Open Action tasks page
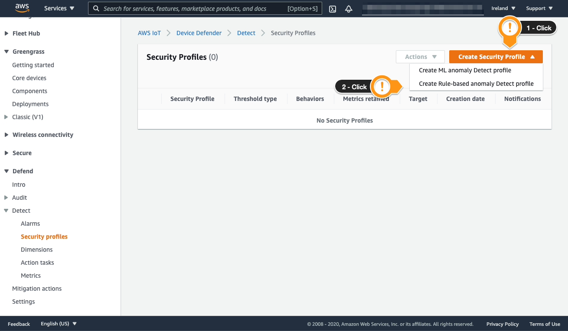This screenshot has height=331, width=568. point(37,263)
